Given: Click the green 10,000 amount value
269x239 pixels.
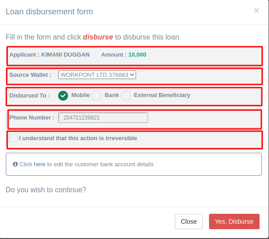Looking at the screenshot, I should [137, 55].
